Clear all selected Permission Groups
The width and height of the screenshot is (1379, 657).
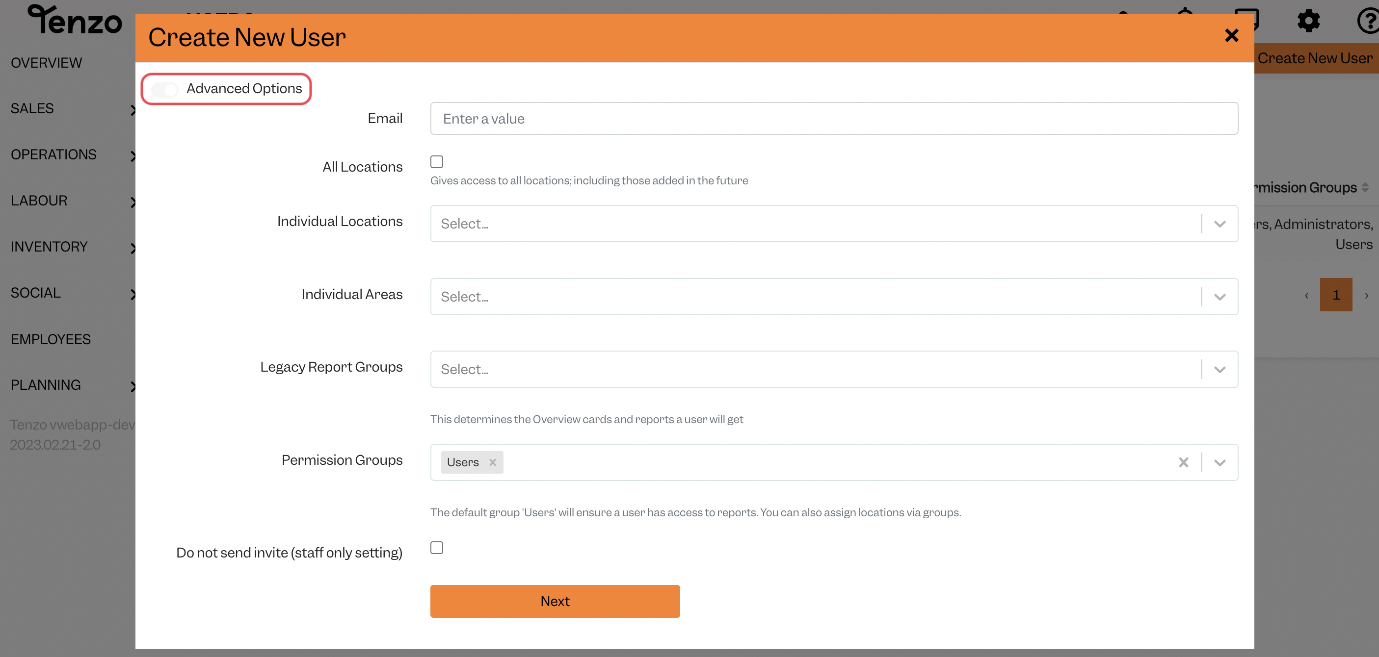pos(1183,462)
